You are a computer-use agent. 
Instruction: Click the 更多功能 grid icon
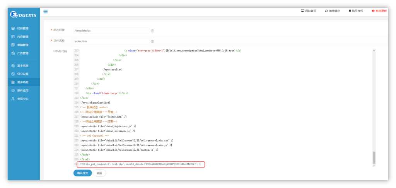pos(13,82)
